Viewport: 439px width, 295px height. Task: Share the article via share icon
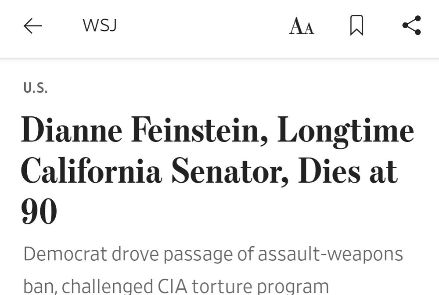[411, 25]
